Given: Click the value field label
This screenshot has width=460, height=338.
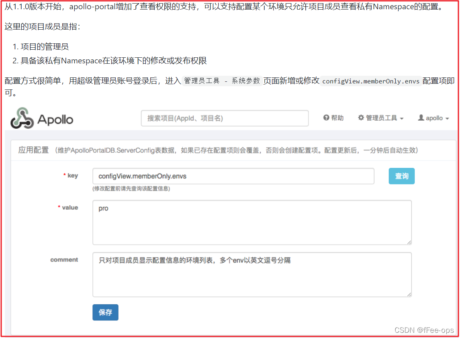Looking at the screenshot, I should point(70,207).
